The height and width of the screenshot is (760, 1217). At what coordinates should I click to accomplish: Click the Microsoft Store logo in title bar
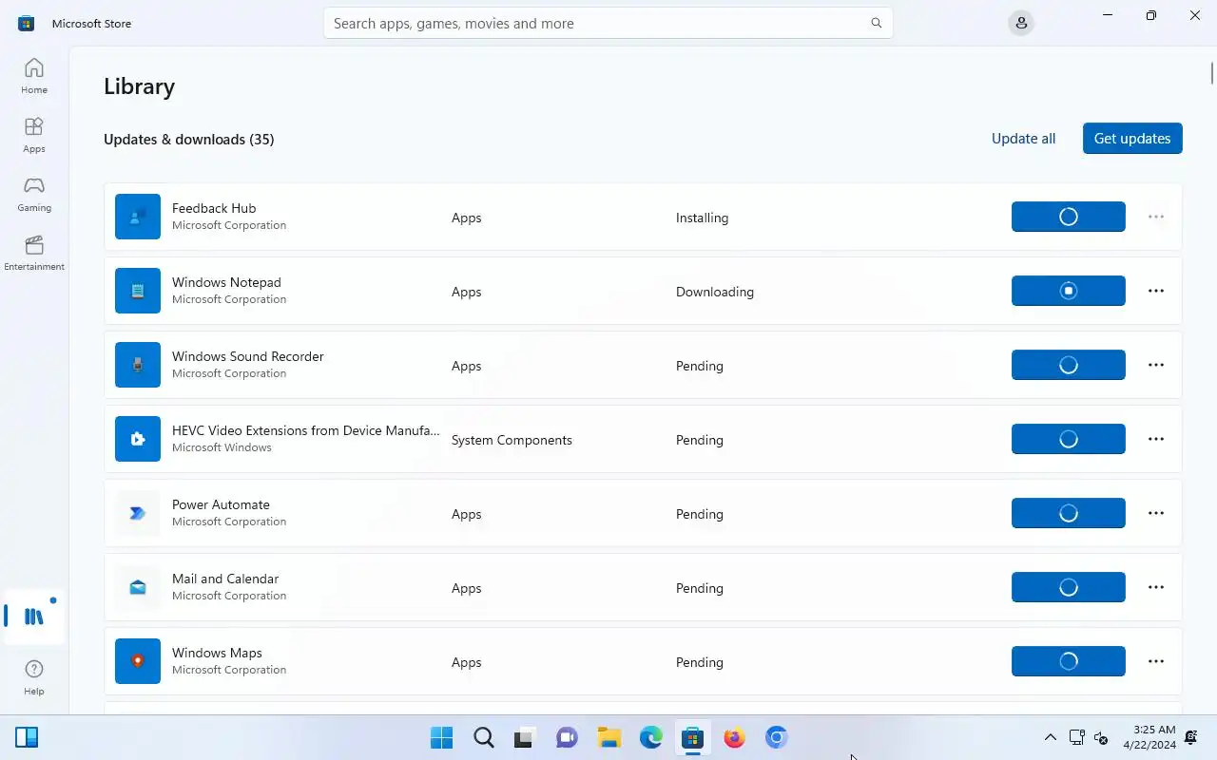click(x=26, y=23)
